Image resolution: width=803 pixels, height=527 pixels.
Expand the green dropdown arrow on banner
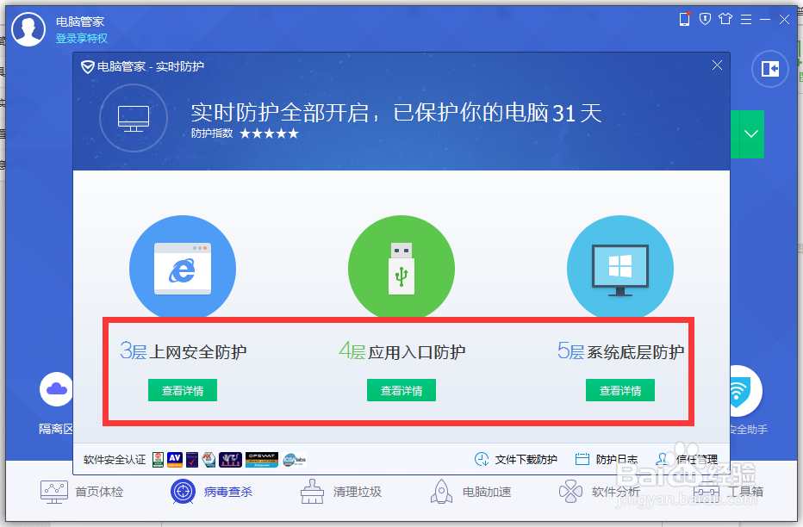click(749, 133)
